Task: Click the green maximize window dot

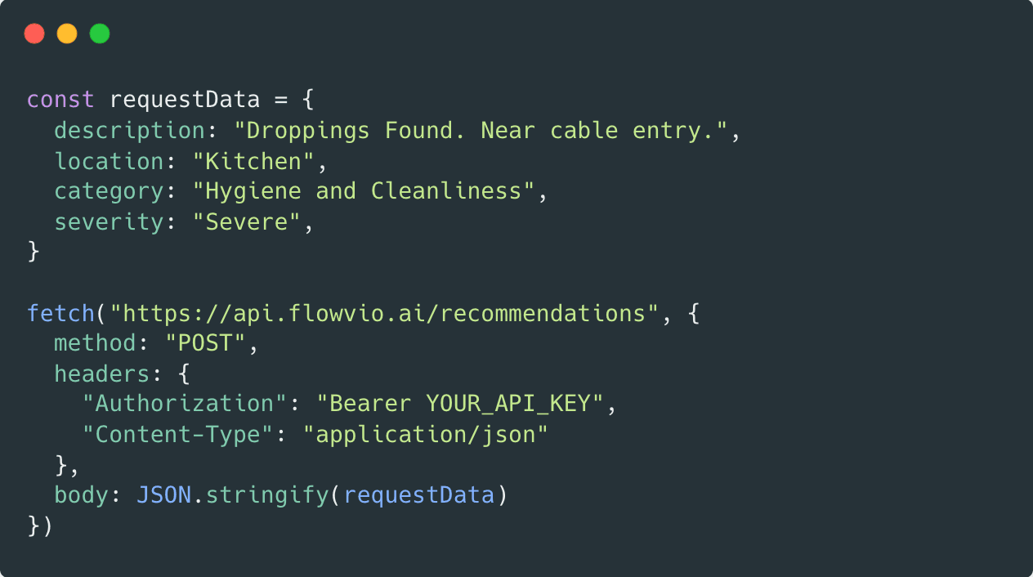Action: pyautogui.click(x=100, y=34)
